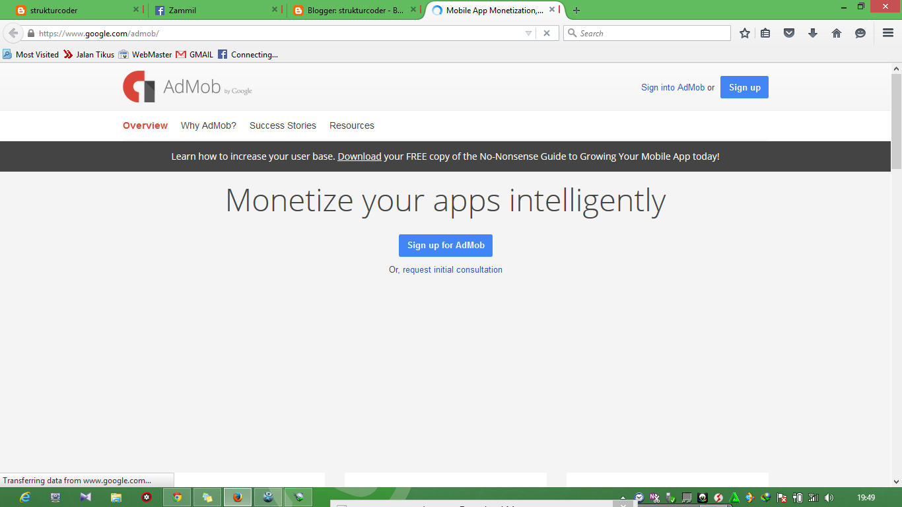This screenshot has width=902, height=507.
Task: Select the Success Stories navigation item
Action: (x=283, y=125)
